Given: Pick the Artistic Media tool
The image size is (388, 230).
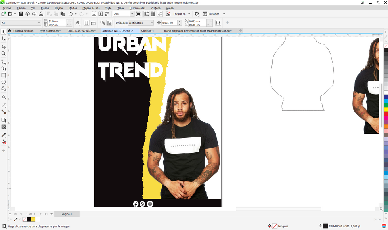Looking at the screenshot, I should pos(4,68).
